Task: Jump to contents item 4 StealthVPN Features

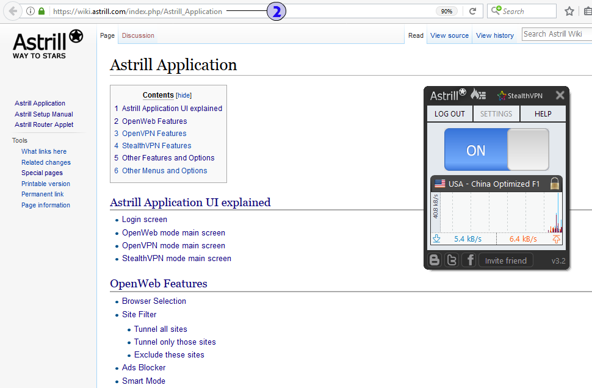Action: [x=153, y=145]
